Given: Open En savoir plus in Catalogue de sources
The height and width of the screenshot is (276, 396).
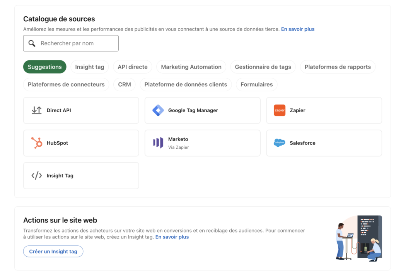Looking at the screenshot, I should [297, 29].
